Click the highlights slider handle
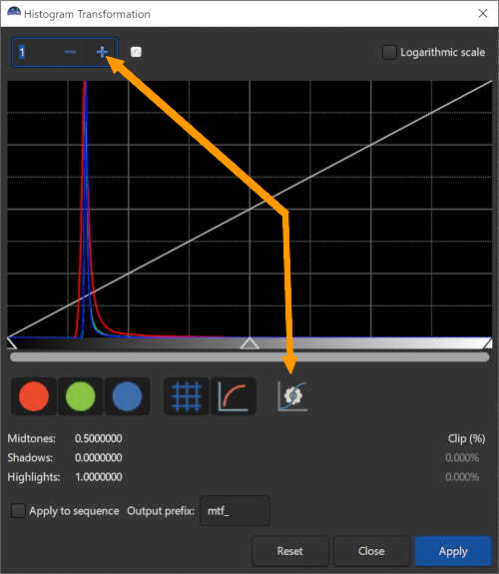Screen dimensions: 499x574 tap(488, 343)
